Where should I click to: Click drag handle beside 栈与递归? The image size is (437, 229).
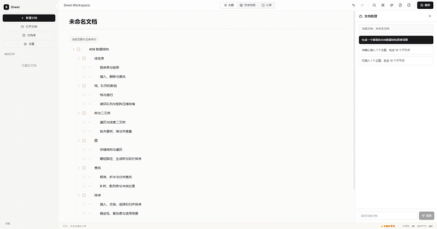(84, 95)
